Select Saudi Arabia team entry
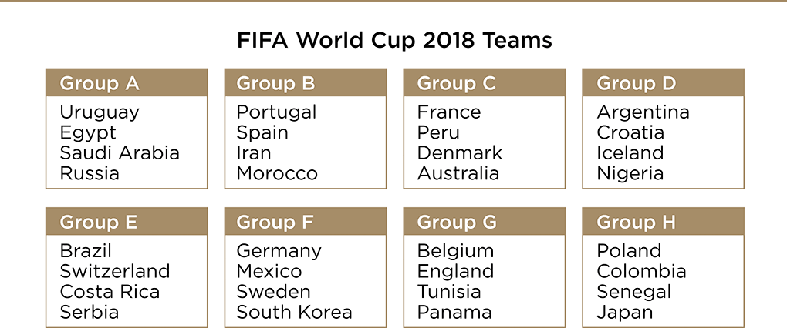 [120, 153]
